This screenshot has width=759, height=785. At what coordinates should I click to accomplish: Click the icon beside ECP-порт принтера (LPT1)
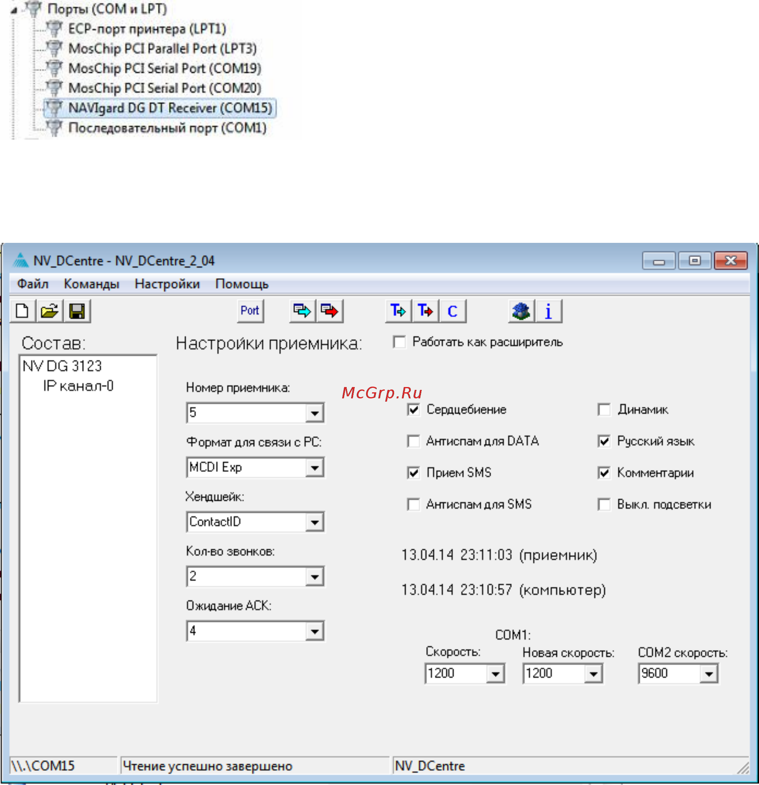point(54,28)
